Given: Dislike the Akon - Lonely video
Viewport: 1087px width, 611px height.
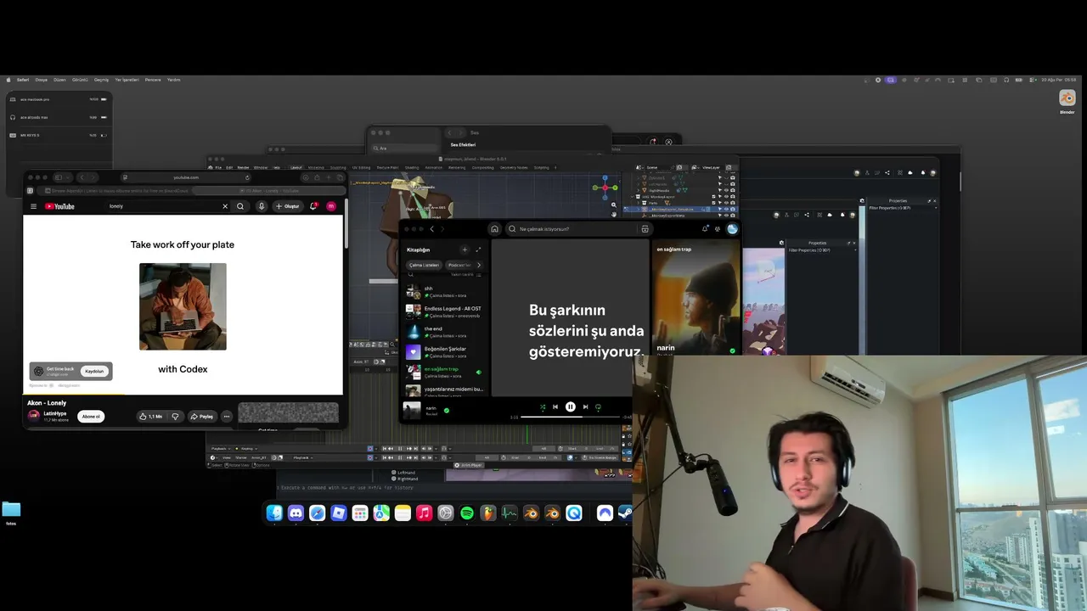Looking at the screenshot, I should coord(175,417).
